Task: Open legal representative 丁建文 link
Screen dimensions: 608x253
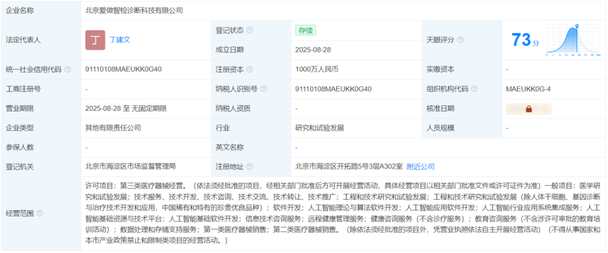Action: tap(120, 40)
